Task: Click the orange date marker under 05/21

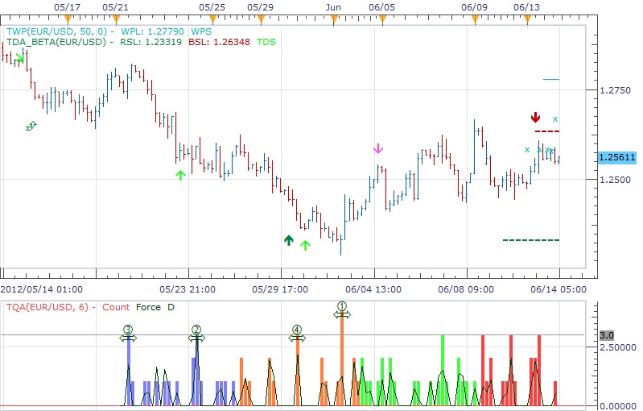Action: [117, 19]
